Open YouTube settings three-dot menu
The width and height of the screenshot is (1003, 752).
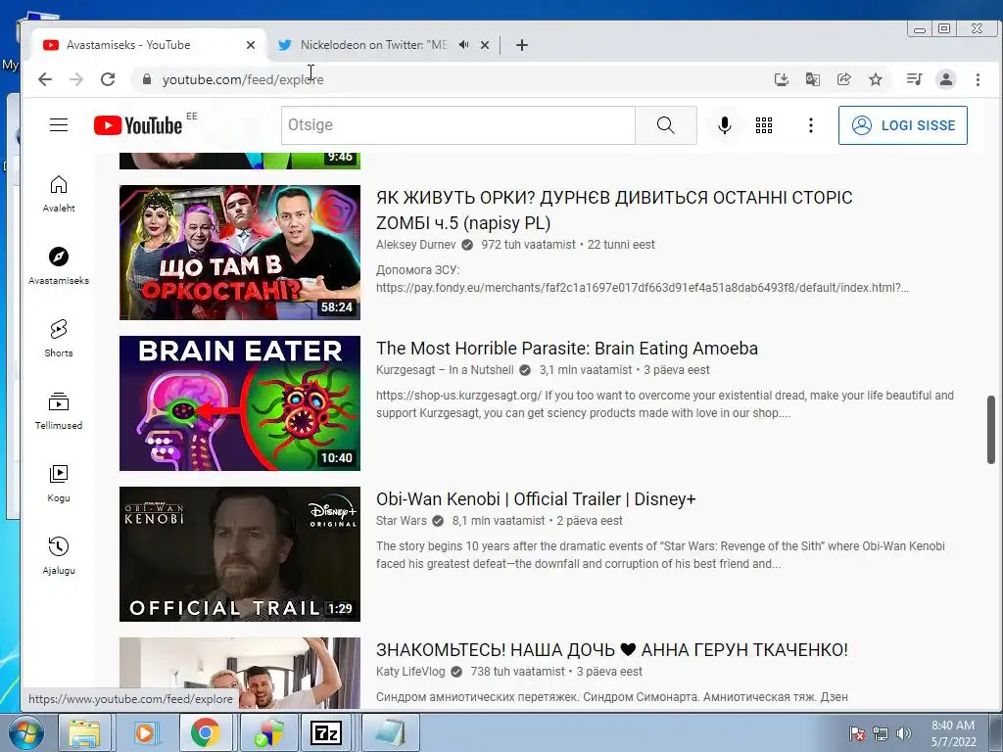click(810, 125)
